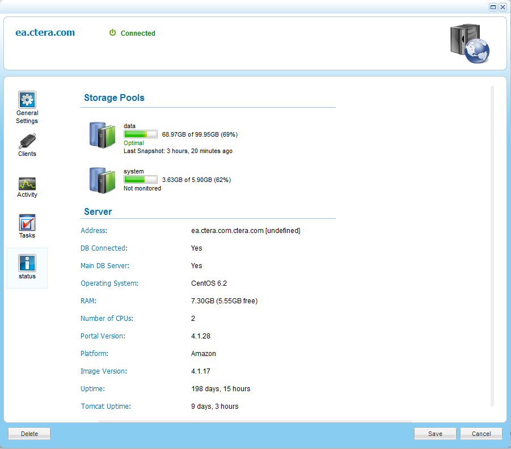Viewport: 511px width, 449px height.
Task: Click the 'CentOS 6.2' value
Action: pyautogui.click(x=209, y=283)
